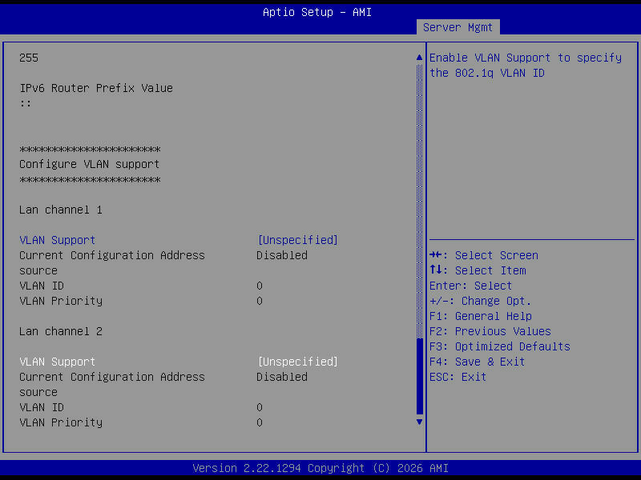Select Lan channel 1 VLAN Support label
The width and height of the screenshot is (641, 480).
(57, 240)
